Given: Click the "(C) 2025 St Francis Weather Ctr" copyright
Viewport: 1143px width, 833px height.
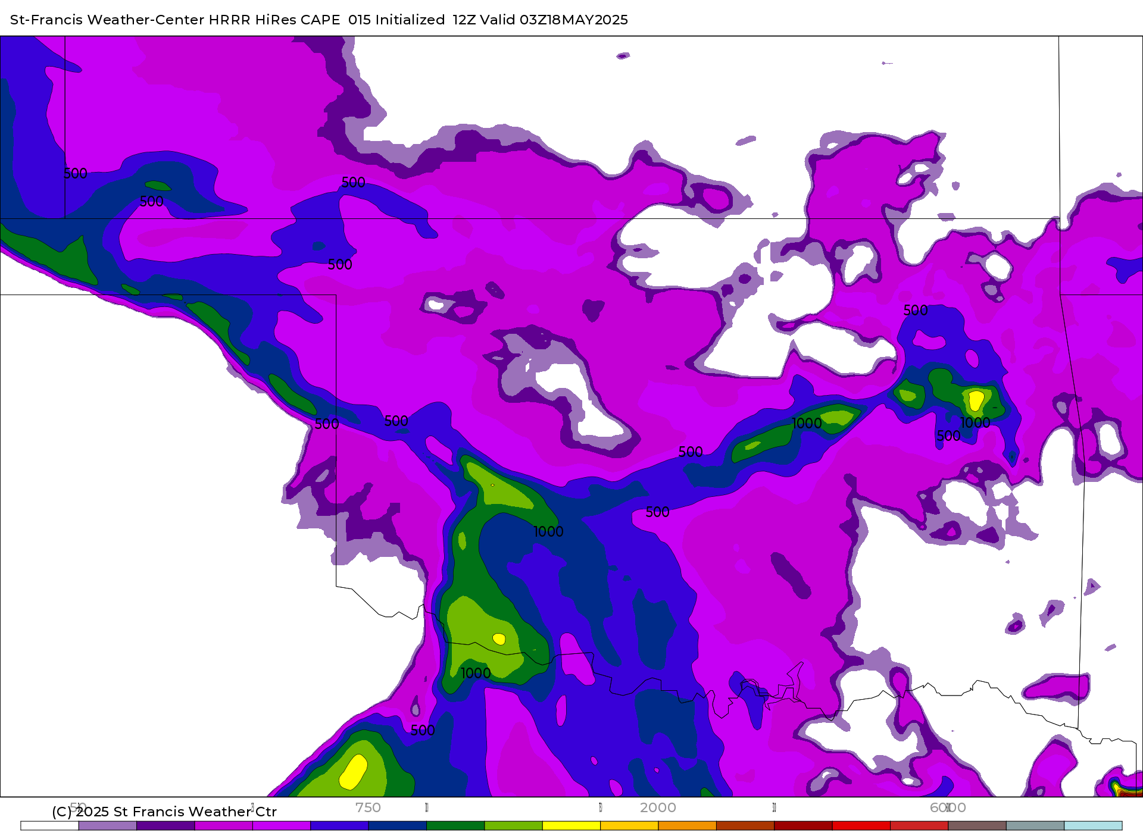Looking at the screenshot, I should pos(164,812).
